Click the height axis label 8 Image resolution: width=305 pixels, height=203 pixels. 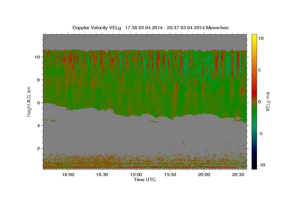click(x=39, y=80)
